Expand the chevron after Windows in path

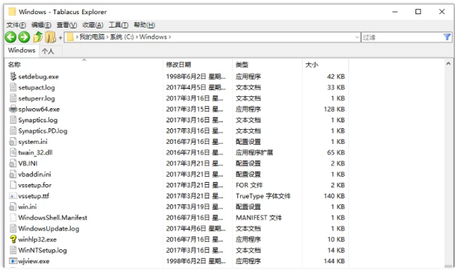[170, 37]
